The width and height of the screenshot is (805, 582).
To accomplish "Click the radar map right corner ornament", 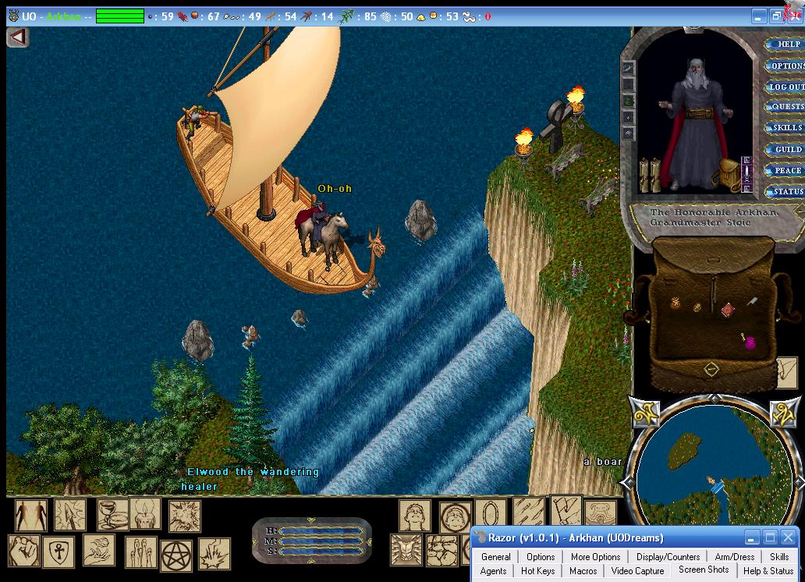I will click(x=785, y=413).
